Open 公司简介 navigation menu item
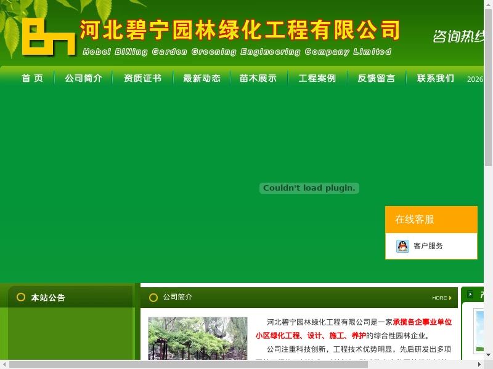Screen dimensions: 493x369 pyautogui.click(x=84, y=78)
